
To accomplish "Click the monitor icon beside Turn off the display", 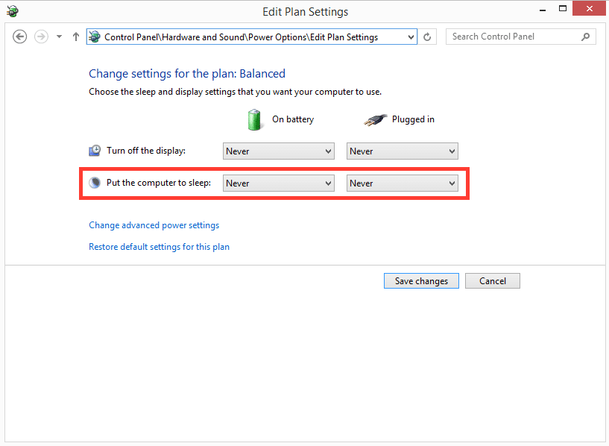I will click(x=95, y=151).
